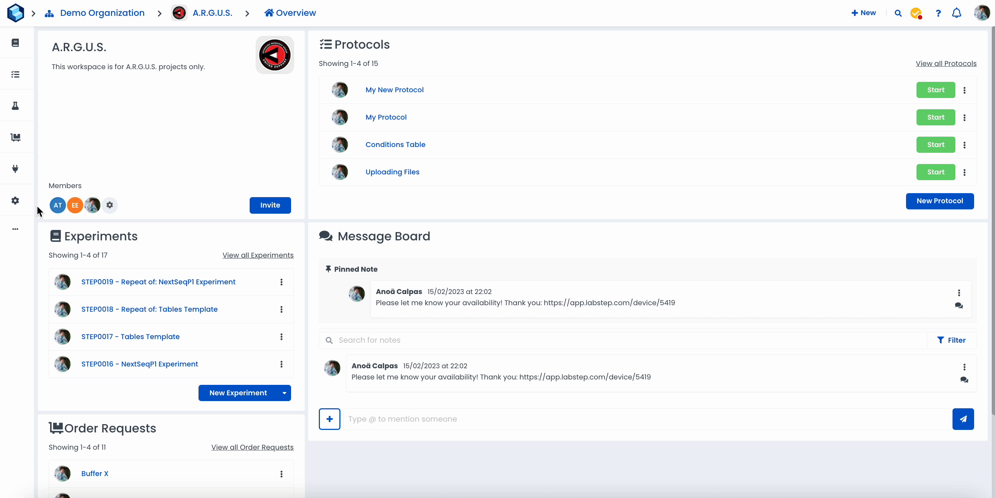The width and height of the screenshot is (995, 498).
Task: Open the search magnifier in top bar
Action: coord(898,13)
